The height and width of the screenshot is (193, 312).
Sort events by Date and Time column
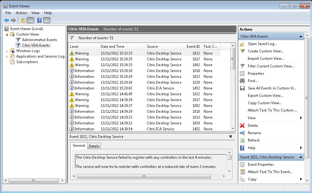[112, 47]
